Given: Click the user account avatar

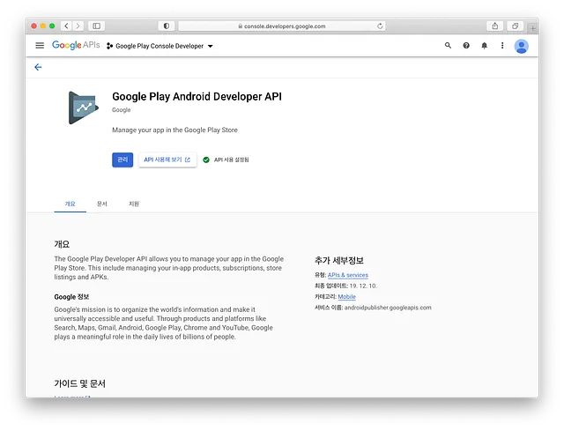Looking at the screenshot, I should (521, 46).
